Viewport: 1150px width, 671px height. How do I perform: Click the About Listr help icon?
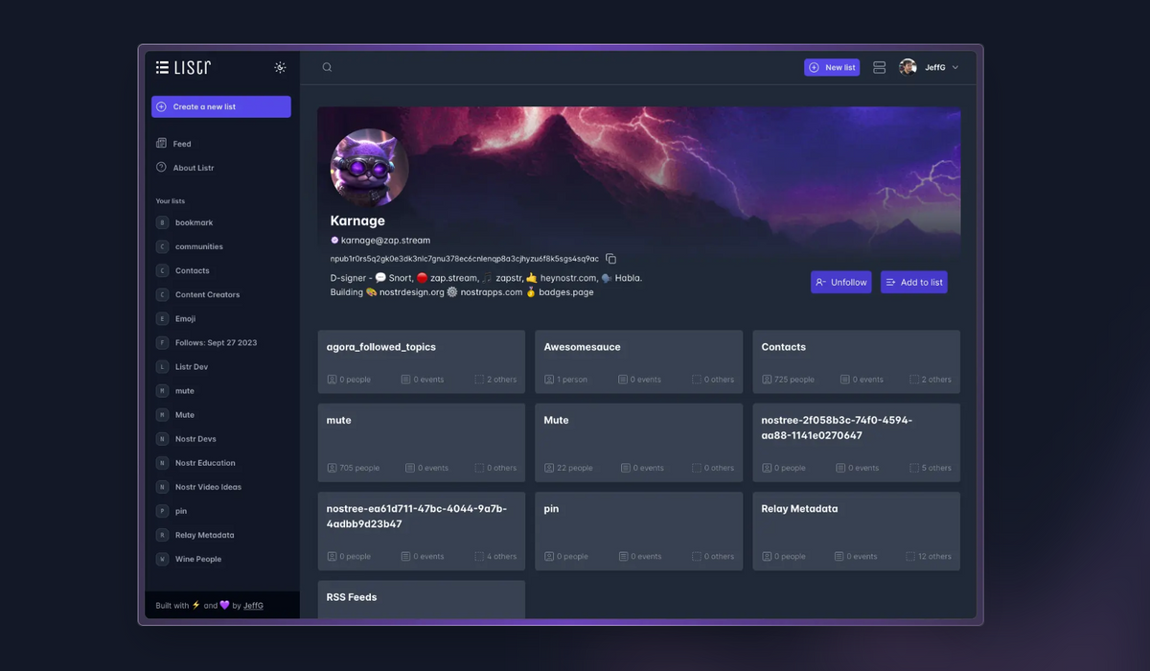(161, 168)
